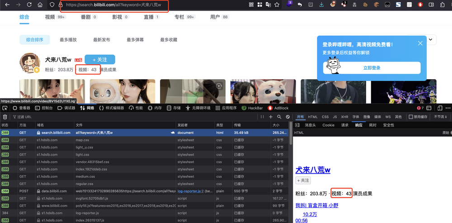
Task: Filter requests by XHR type
Action: tap(344, 117)
